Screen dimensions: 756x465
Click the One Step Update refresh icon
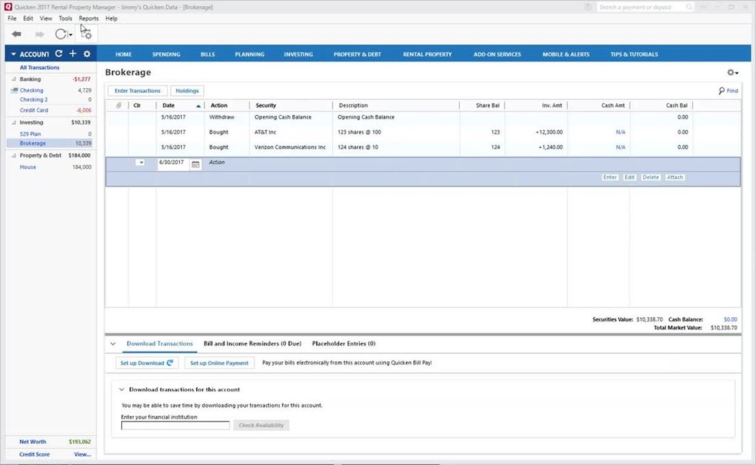point(61,34)
